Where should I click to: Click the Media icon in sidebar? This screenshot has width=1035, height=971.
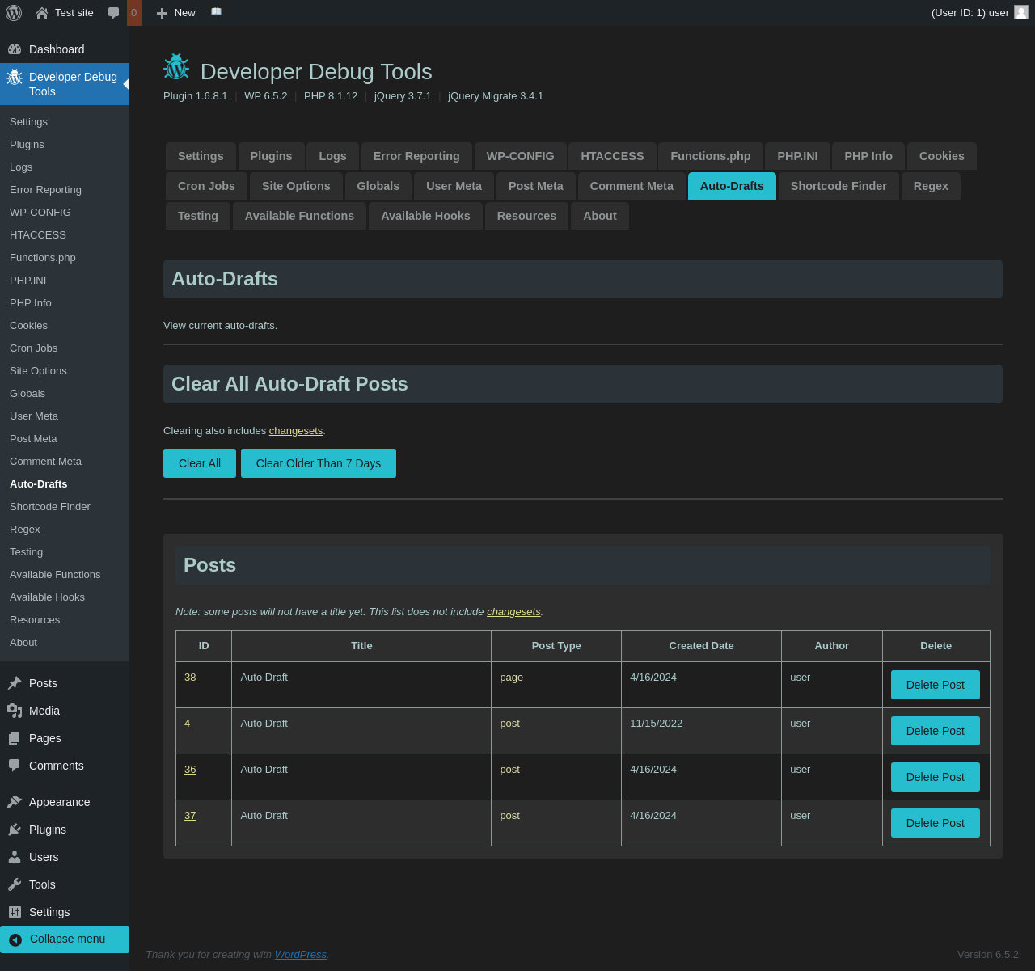[x=15, y=711]
